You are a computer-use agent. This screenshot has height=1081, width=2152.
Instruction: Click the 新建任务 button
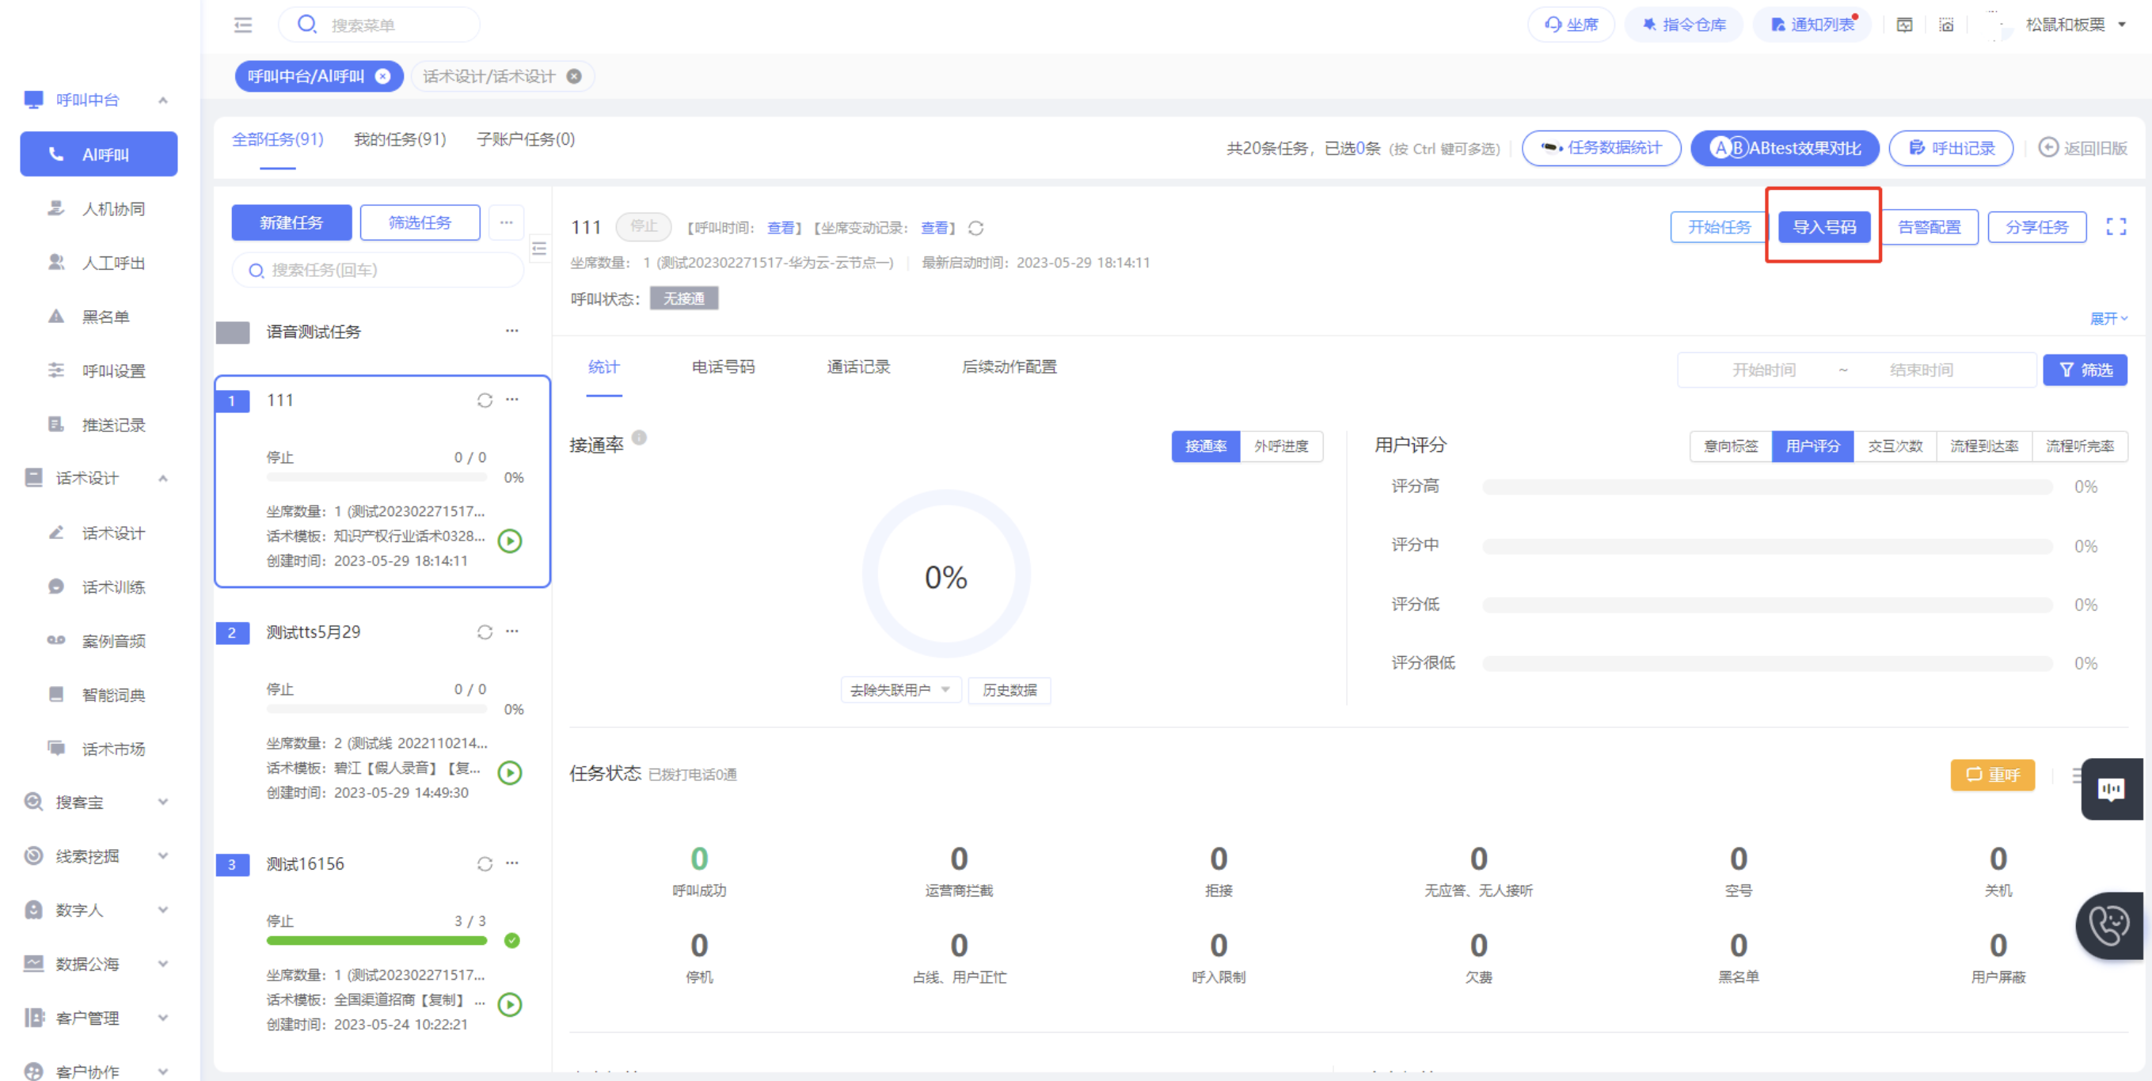pos(291,223)
